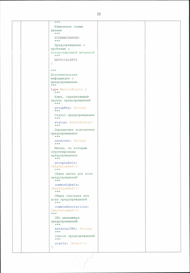Click the comment 'Статус предупреждения'

[x=74, y=115]
